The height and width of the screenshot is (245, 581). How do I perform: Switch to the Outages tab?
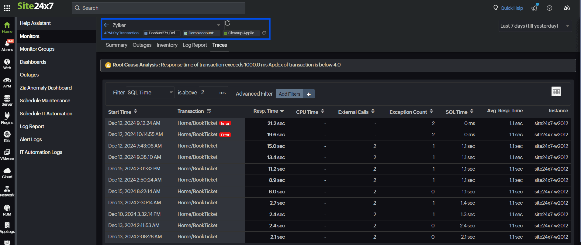tap(142, 45)
